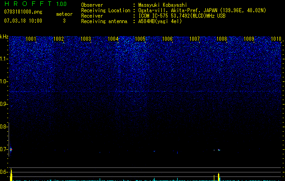The width and height of the screenshot is (285, 181).
Task: Click the 1.0 kHz frequency axis label
Action: pyautogui.click(x=4, y=81)
